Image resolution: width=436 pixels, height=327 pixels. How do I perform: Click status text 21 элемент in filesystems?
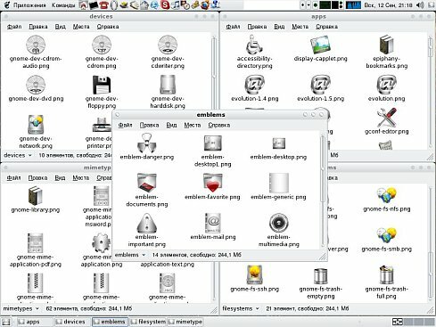308,308
